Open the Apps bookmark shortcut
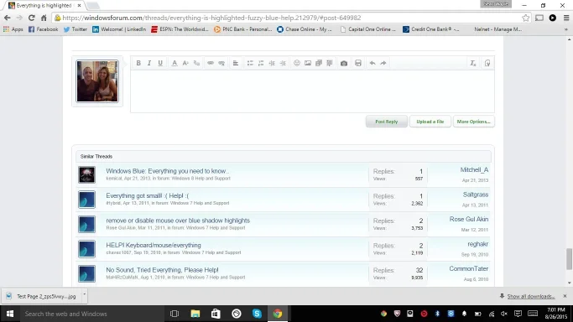The height and width of the screenshot is (322, 573). tap(13, 29)
